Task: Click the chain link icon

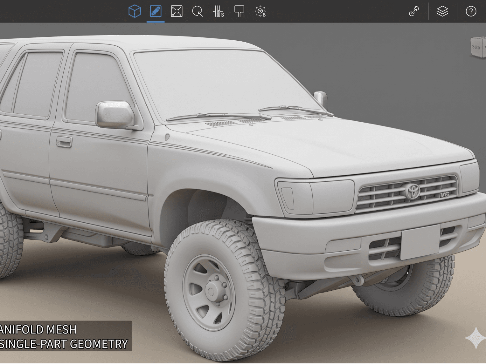Action: [x=414, y=11]
